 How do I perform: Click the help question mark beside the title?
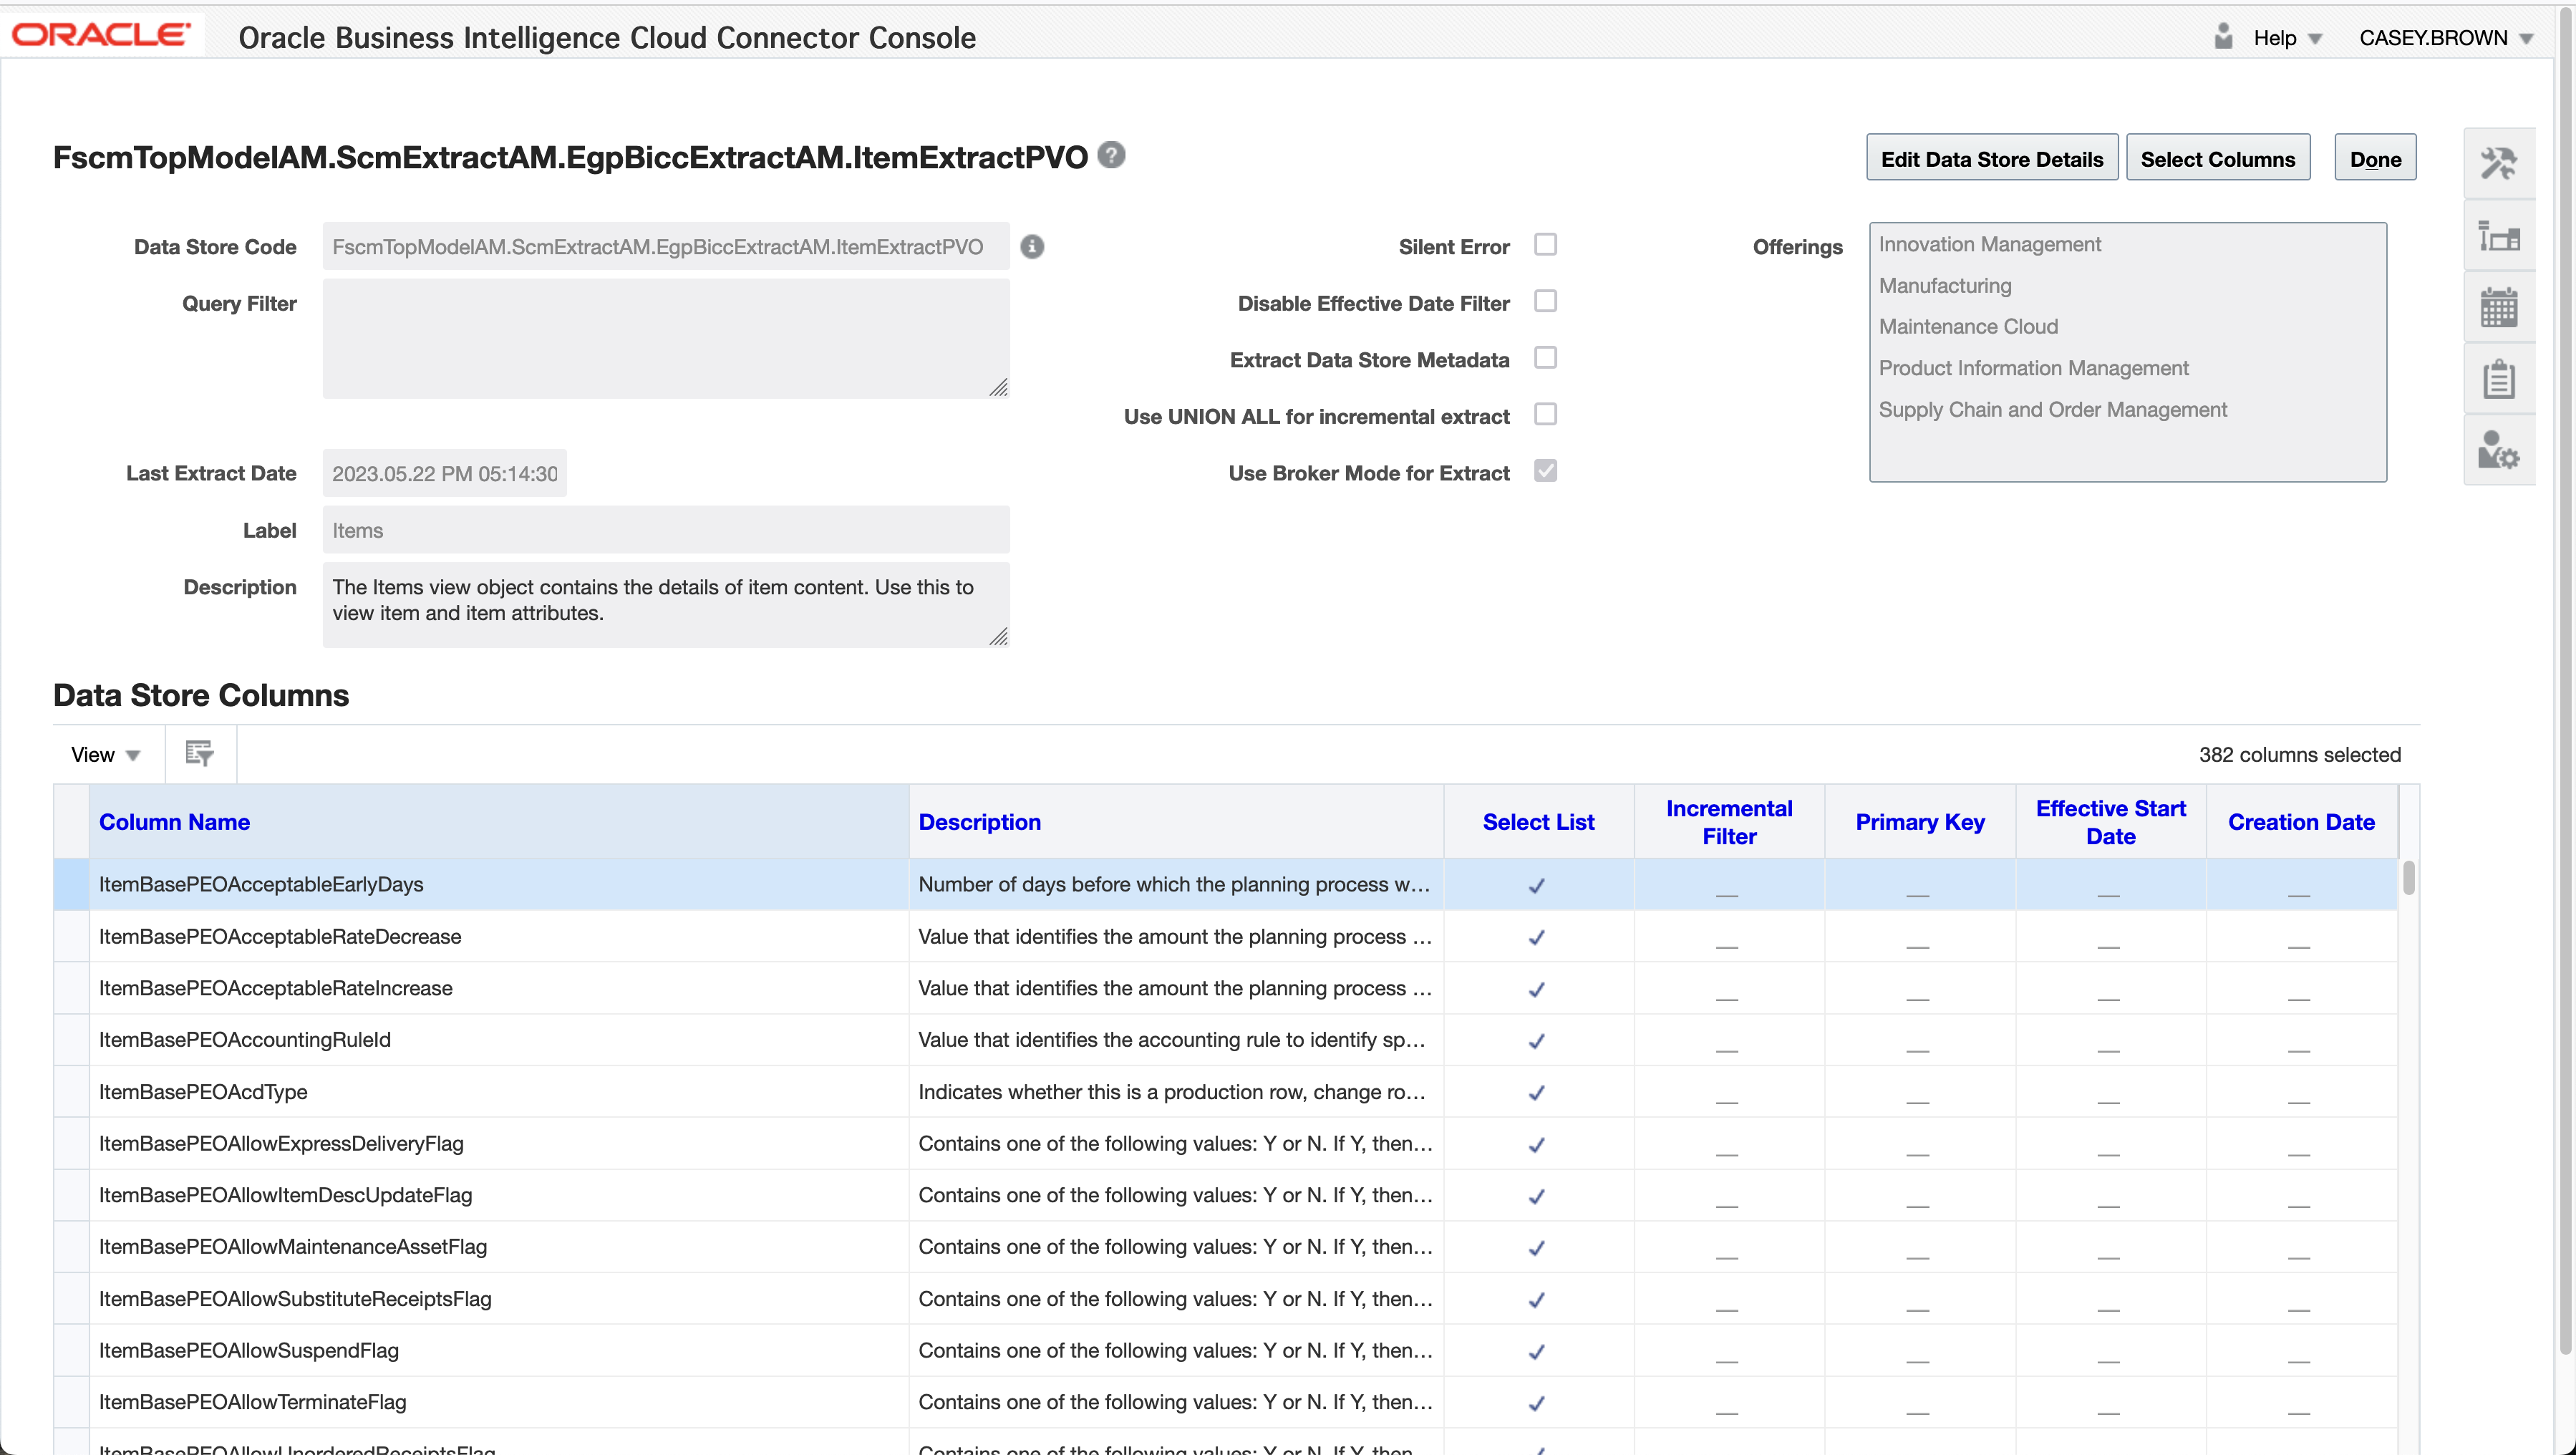1111,155
